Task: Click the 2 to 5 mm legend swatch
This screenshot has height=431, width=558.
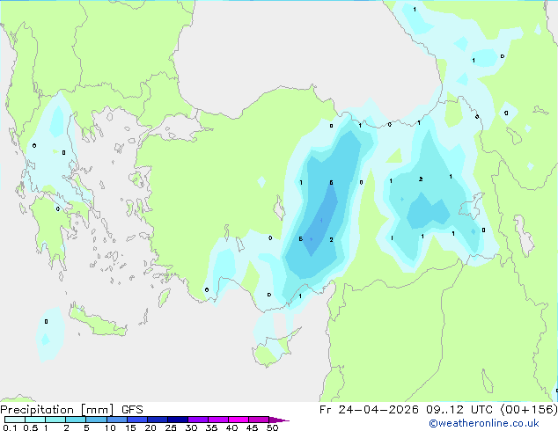Action: click(x=76, y=420)
